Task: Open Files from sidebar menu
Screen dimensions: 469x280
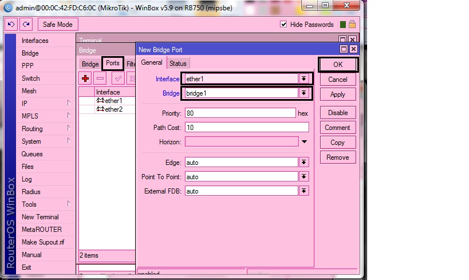Action: [x=27, y=166]
